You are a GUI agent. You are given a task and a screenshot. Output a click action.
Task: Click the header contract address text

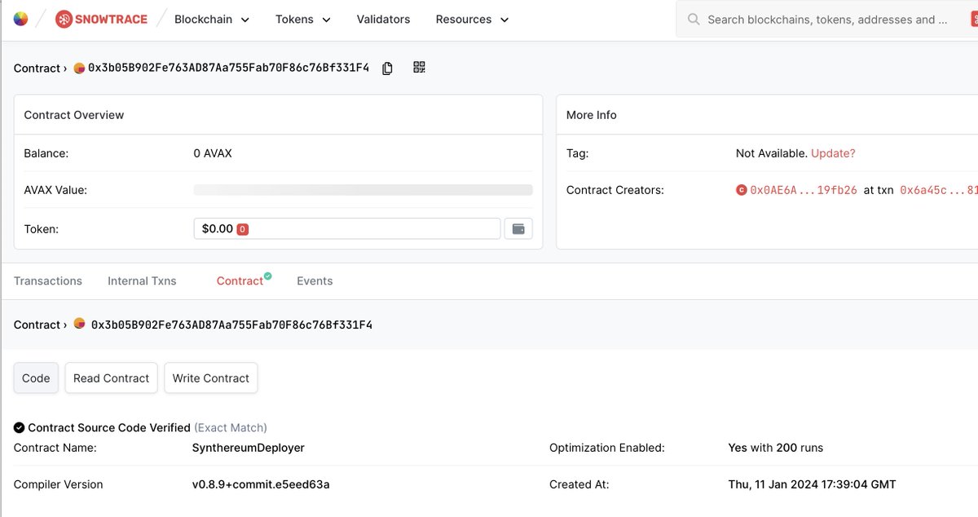coord(228,68)
